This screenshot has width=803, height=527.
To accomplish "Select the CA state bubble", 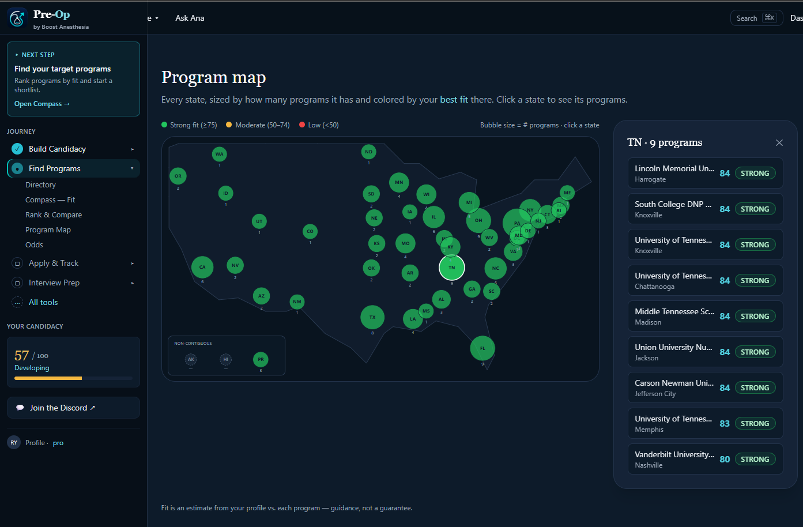I will [x=202, y=267].
